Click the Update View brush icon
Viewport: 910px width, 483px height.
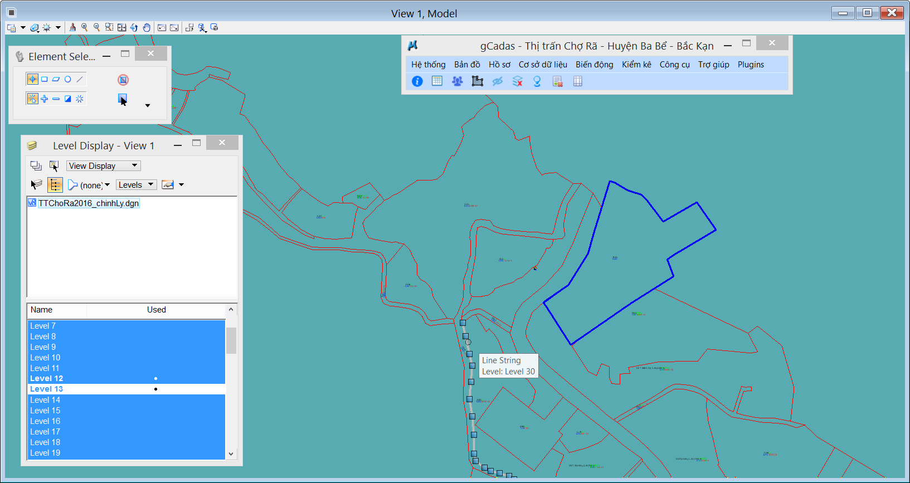pyautogui.click(x=72, y=27)
